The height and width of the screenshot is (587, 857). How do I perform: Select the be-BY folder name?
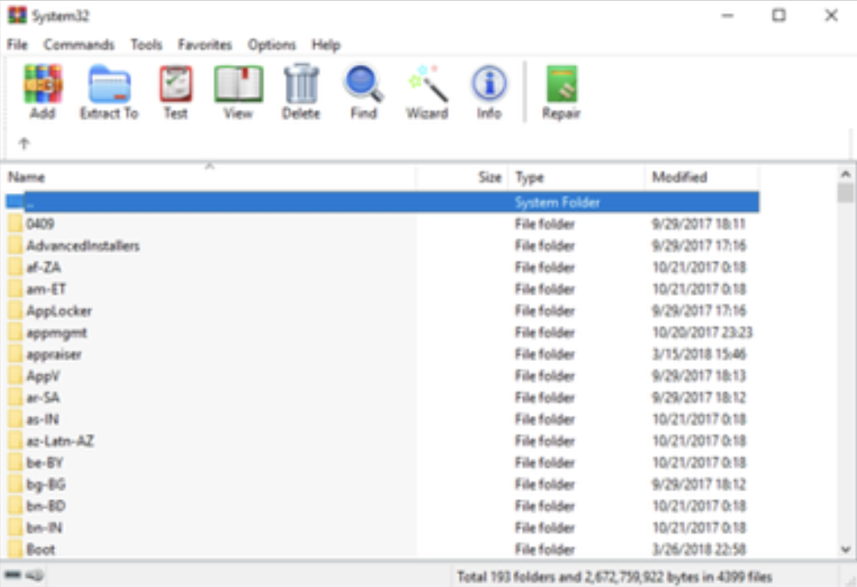(x=45, y=462)
